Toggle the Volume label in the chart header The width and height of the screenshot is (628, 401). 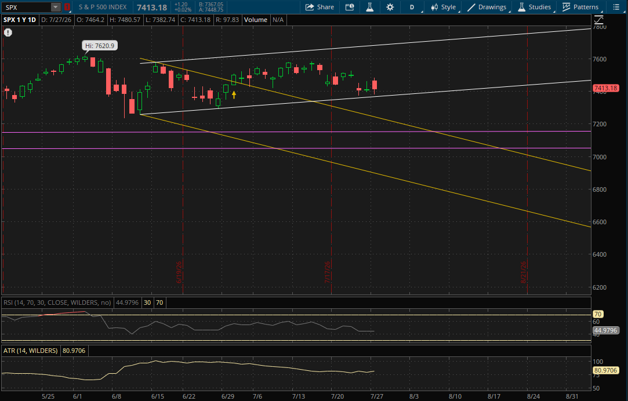pos(256,20)
